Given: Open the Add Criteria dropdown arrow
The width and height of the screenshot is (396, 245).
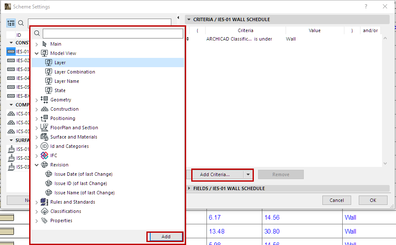Looking at the screenshot, I should pyautogui.click(x=248, y=174).
